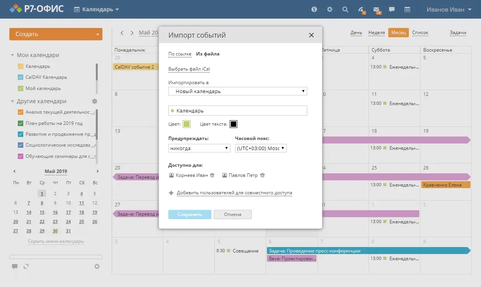
Task: Open the payments dollar icon in header
Action: pos(314,9)
